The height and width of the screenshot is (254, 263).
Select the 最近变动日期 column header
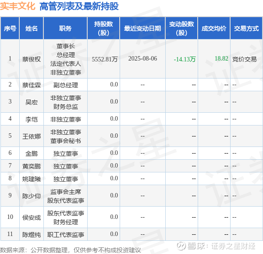coord(142,28)
